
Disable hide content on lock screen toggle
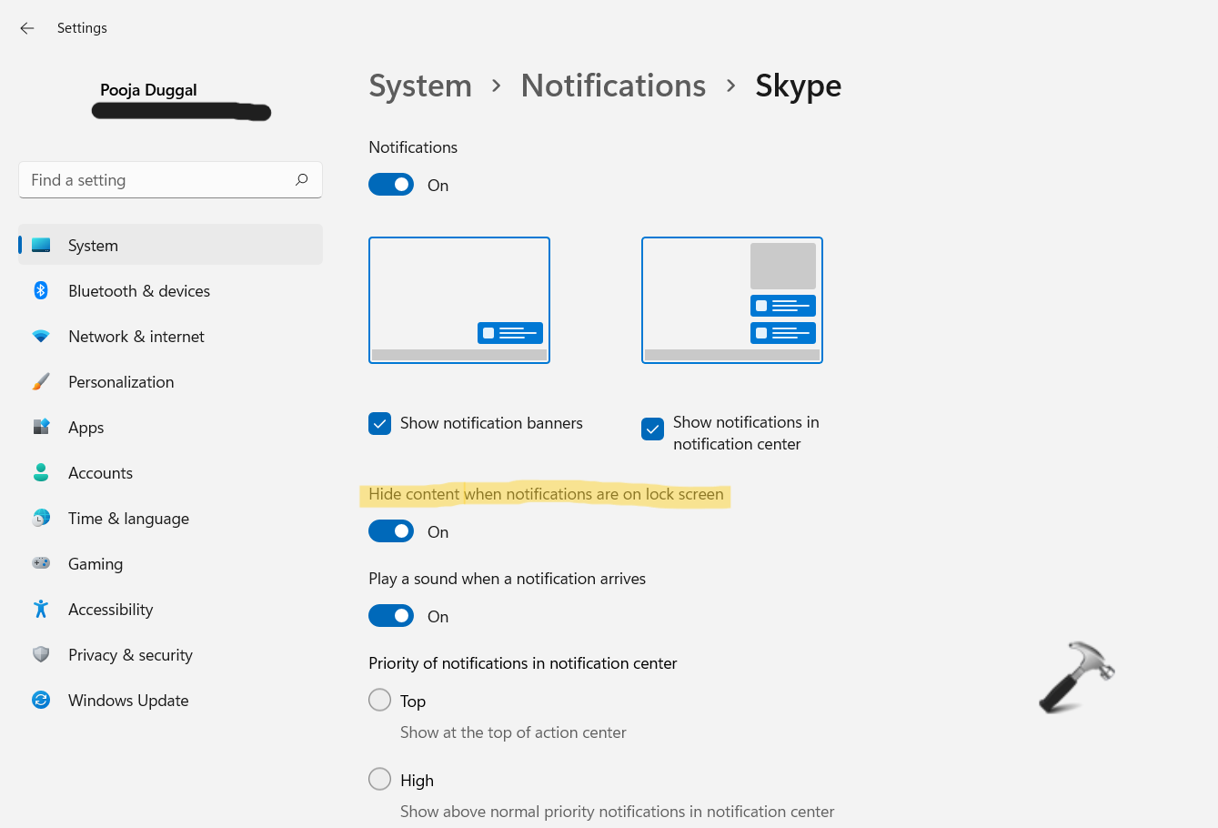(391, 531)
